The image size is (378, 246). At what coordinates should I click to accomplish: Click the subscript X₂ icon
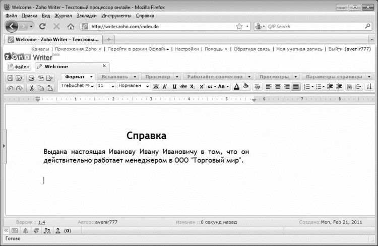pyautogui.click(x=193, y=86)
